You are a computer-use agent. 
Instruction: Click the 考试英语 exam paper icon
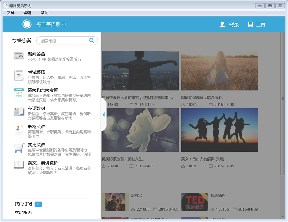click(x=19, y=75)
